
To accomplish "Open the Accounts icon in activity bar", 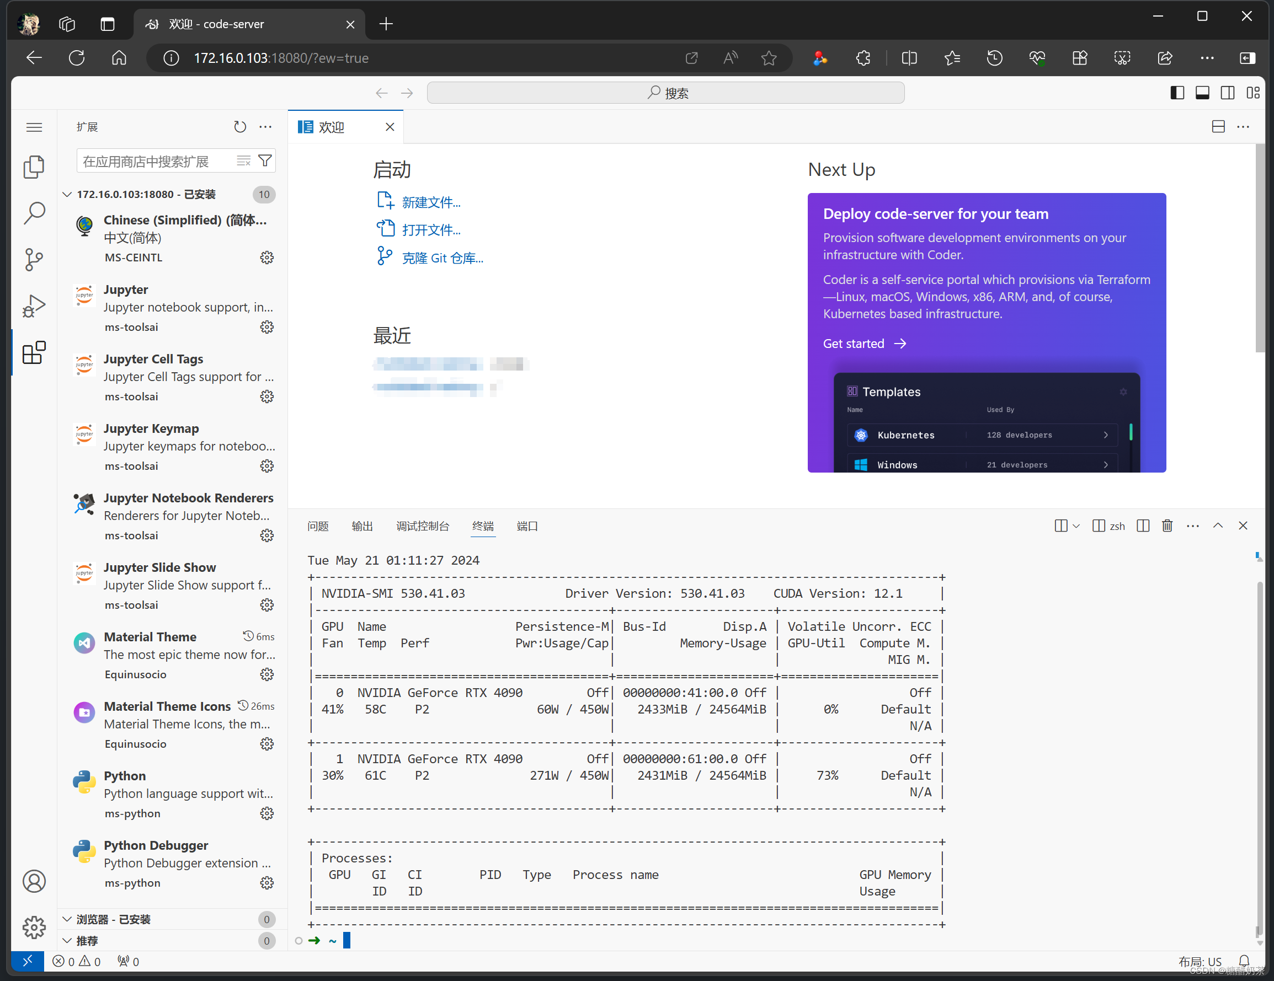I will pos(34,881).
